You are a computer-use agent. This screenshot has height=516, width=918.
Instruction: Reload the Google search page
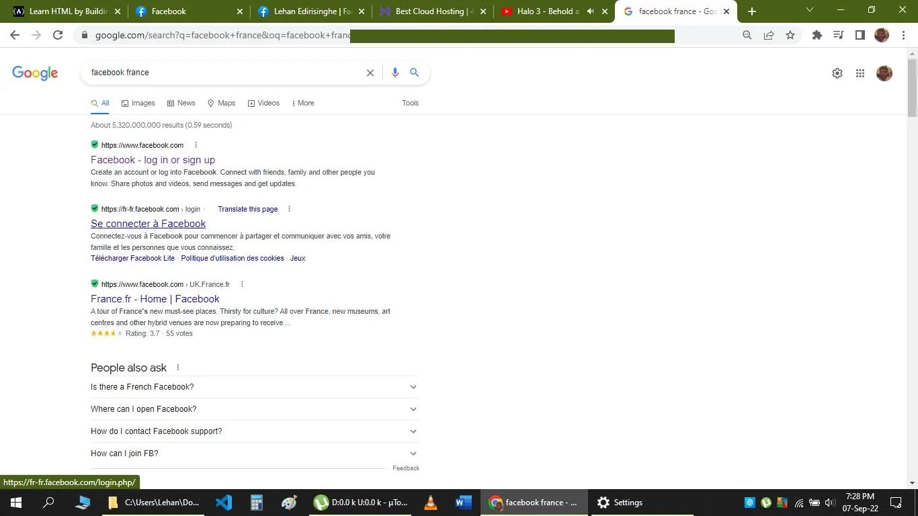click(x=58, y=35)
